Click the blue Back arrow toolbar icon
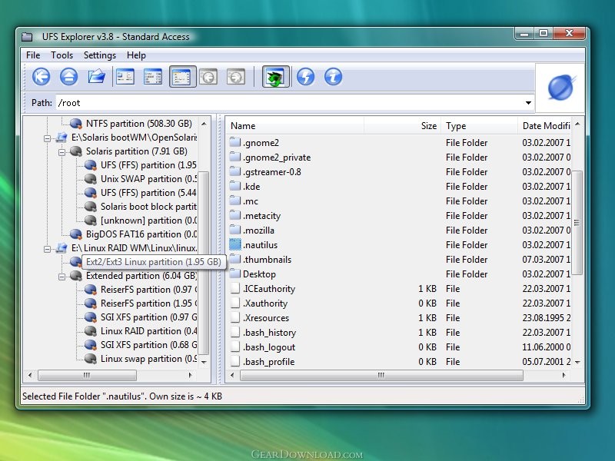The width and height of the screenshot is (615, 461). [x=42, y=76]
